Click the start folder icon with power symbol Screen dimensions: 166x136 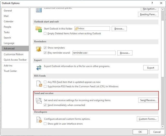(39, 29)
